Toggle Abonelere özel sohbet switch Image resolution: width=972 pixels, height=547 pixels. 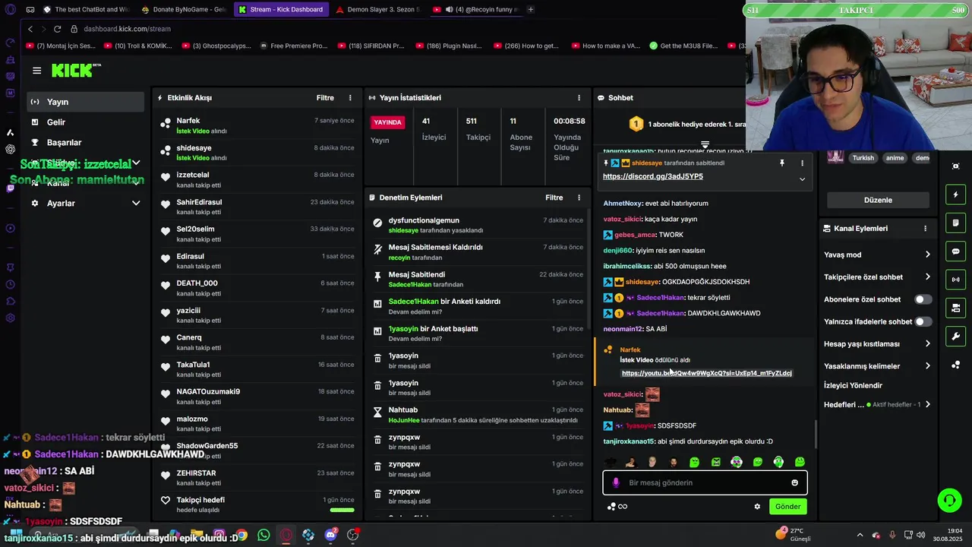pyautogui.click(x=923, y=299)
